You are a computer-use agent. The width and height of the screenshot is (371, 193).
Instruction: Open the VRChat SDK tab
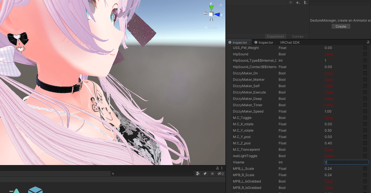click(289, 43)
